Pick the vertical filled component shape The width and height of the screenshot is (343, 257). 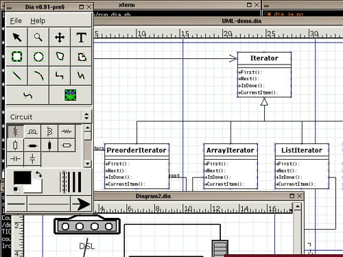(x=49, y=145)
